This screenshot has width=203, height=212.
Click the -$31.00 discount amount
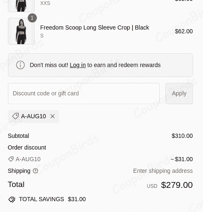pos(182,159)
